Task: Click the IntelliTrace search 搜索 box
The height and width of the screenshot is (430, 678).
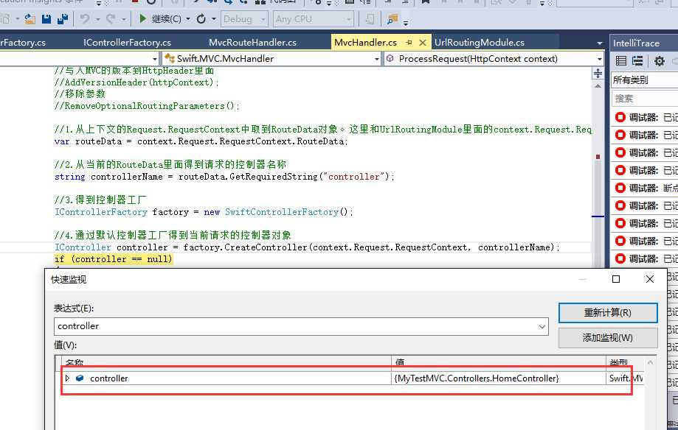Action: 644,99
